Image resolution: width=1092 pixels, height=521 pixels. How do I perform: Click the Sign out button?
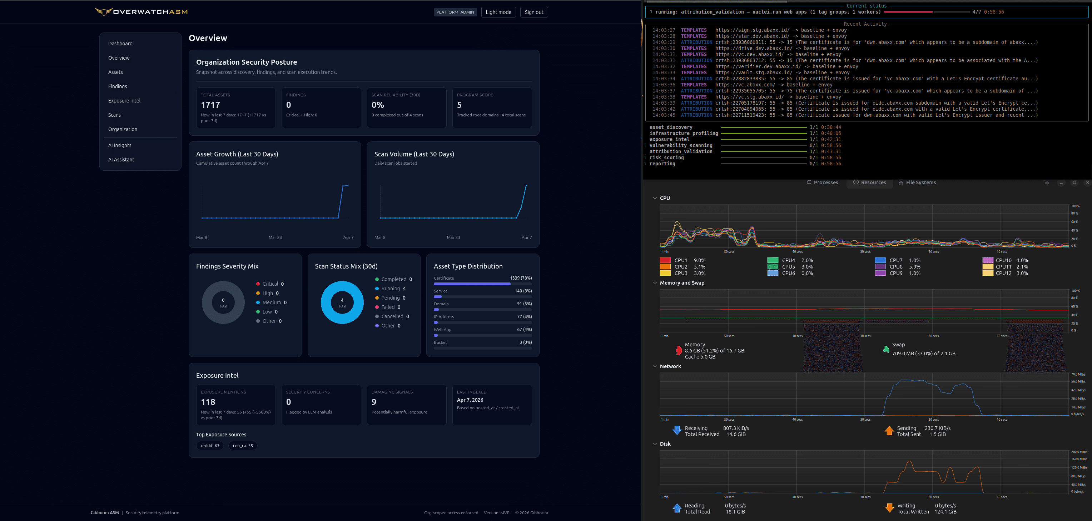tap(534, 12)
